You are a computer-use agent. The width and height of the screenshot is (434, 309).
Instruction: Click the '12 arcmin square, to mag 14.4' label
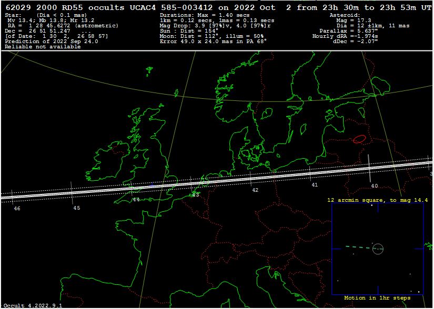[377, 200]
